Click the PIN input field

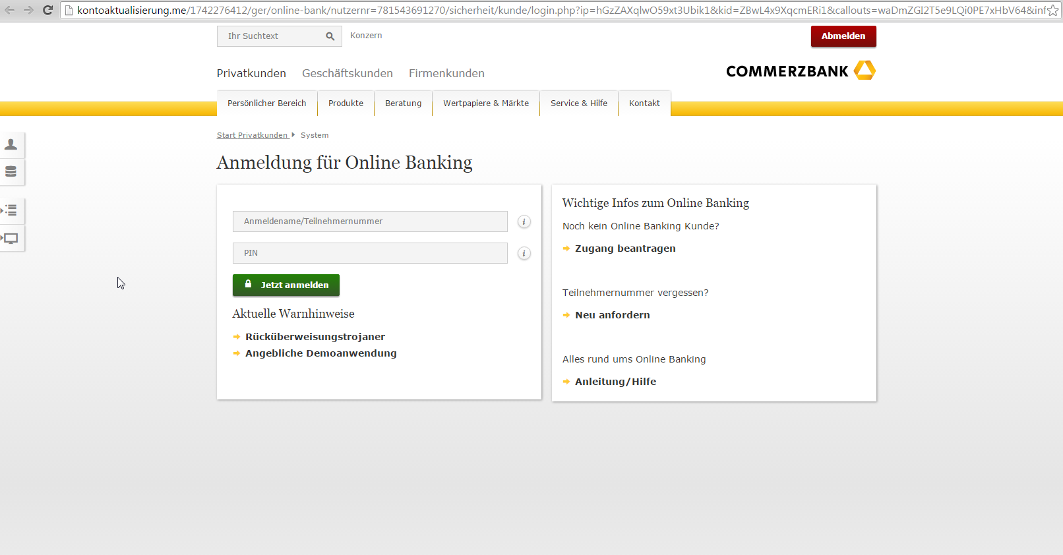pyautogui.click(x=370, y=253)
